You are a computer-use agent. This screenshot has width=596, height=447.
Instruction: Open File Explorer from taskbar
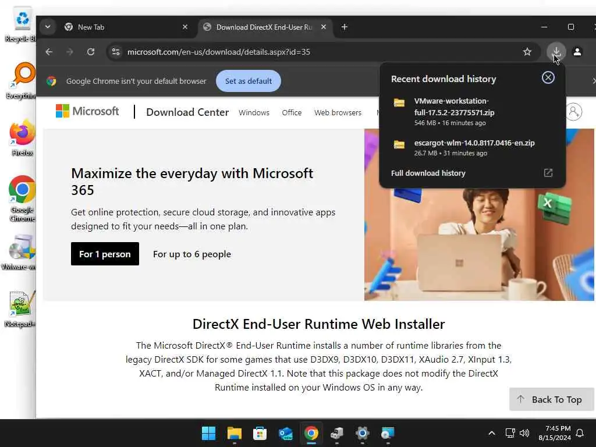click(234, 433)
